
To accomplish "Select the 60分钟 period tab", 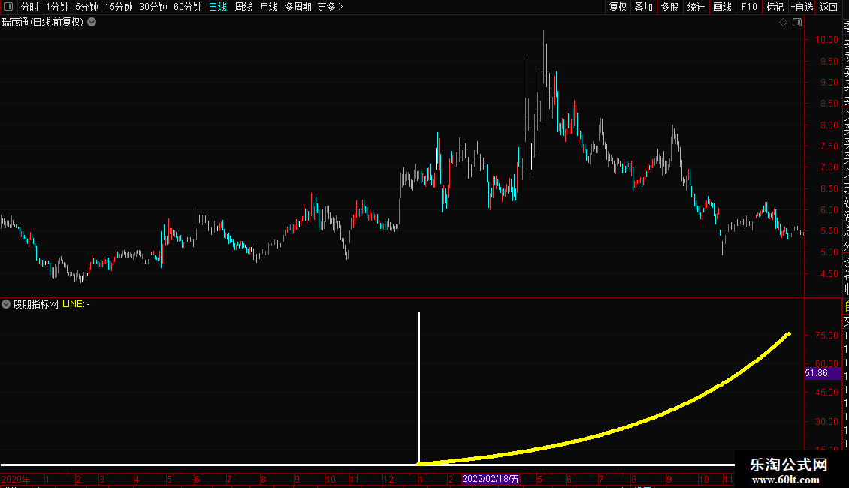I will (188, 7).
